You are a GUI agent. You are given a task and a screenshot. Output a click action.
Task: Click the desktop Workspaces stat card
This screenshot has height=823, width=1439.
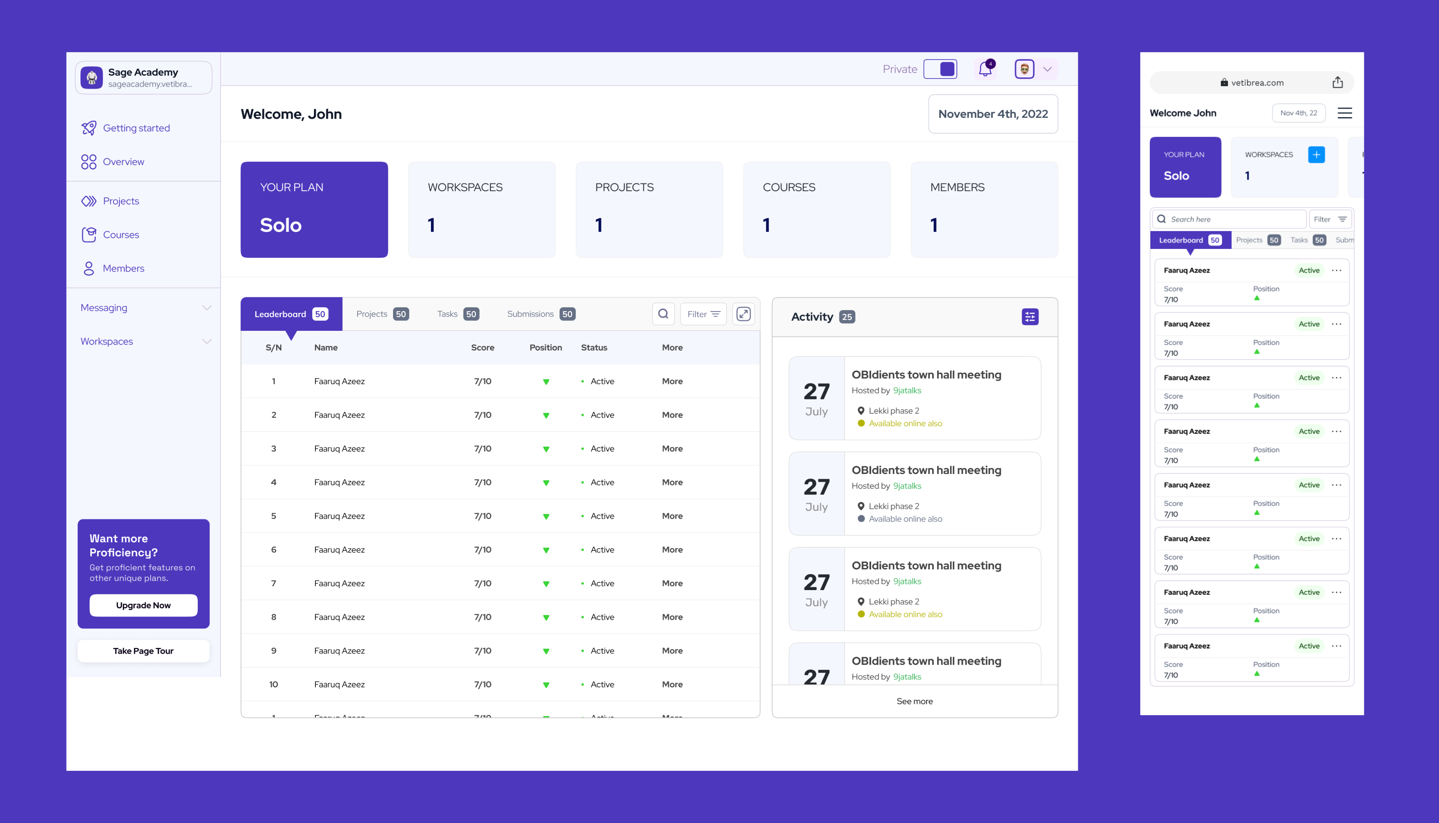482,210
